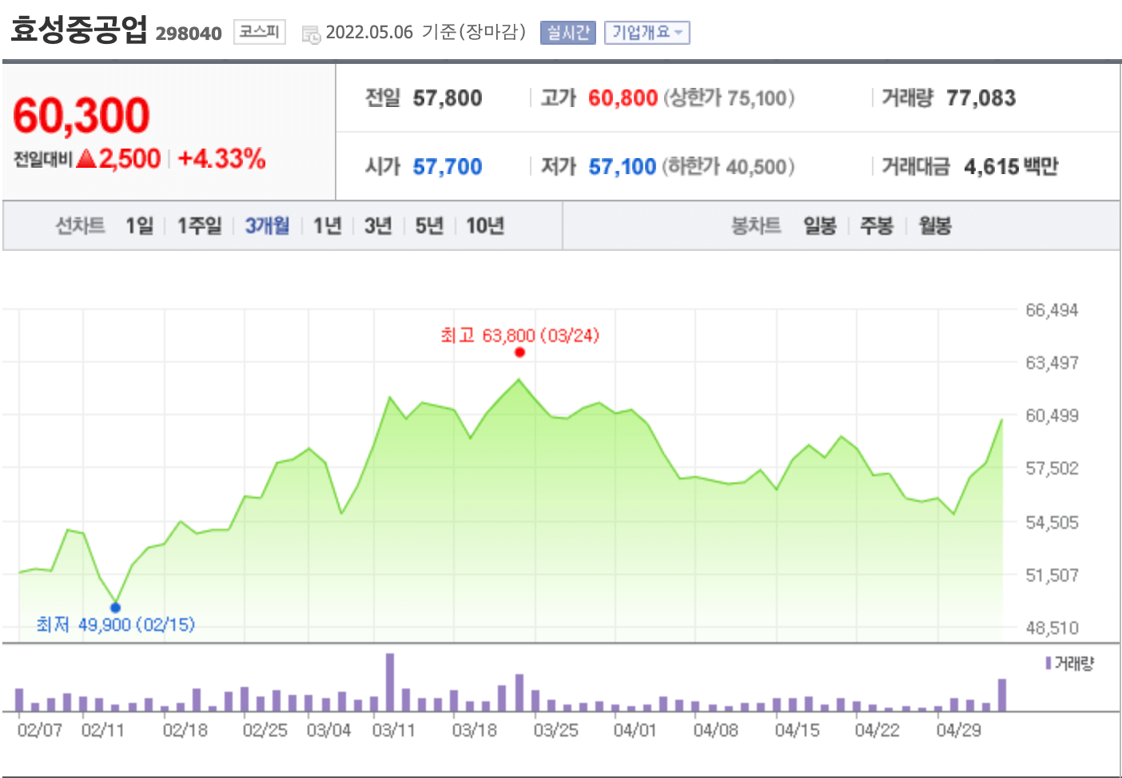Click the 04/29 x-axis date label
Image resolution: width=1122 pixels, height=778 pixels.
tap(958, 730)
